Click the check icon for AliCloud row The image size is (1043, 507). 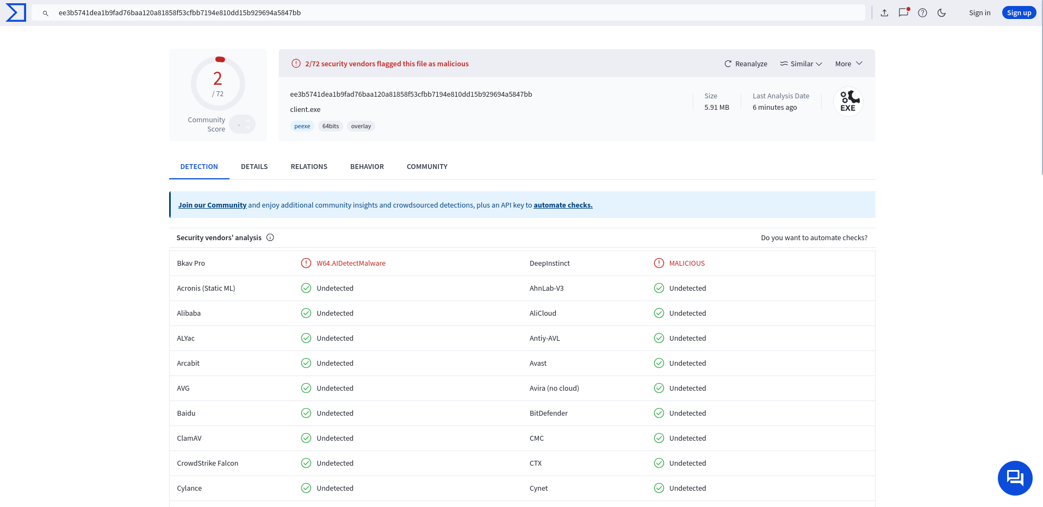click(659, 313)
